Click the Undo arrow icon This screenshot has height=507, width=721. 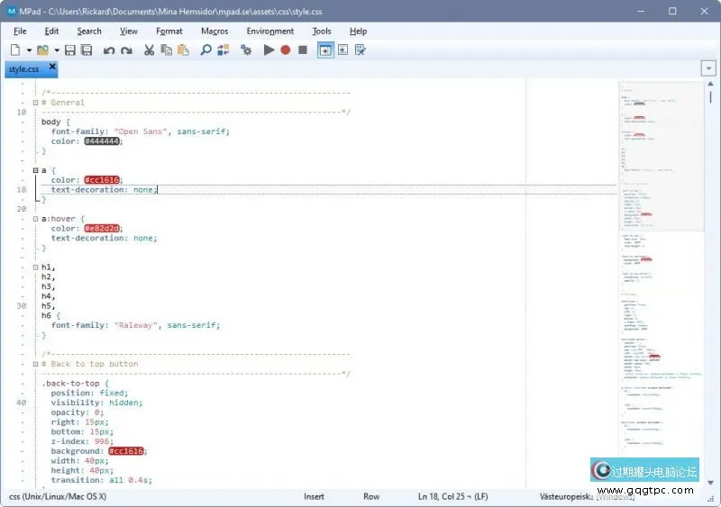click(x=109, y=50)
